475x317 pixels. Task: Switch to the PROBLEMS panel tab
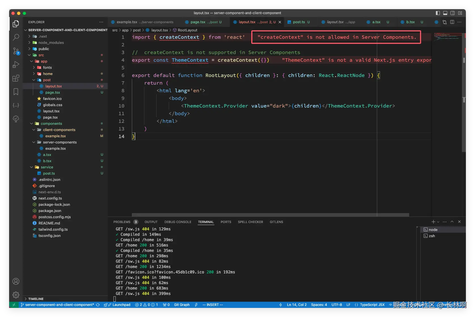122,222
